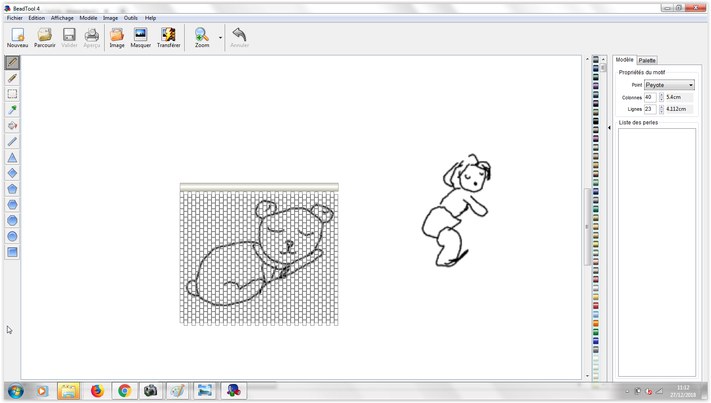
Task: Click Parcourir to browse files
Action: coord(45,38)
